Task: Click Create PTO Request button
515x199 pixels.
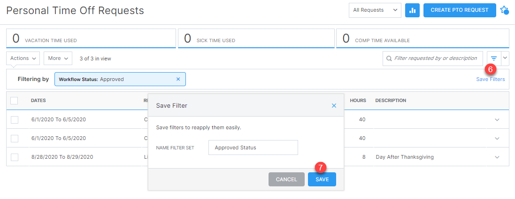Action: [x=459, y=10]
